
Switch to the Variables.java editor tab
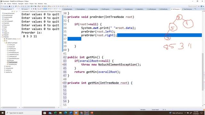pos(129,9)
